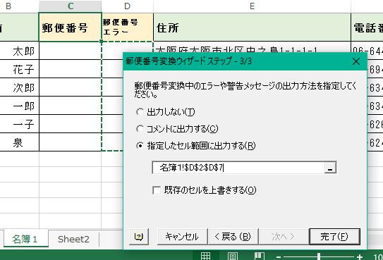Viewport: 383px width, 260px height.
Task: Click the 完了(F) finish button
Action: tap(334, 237)
